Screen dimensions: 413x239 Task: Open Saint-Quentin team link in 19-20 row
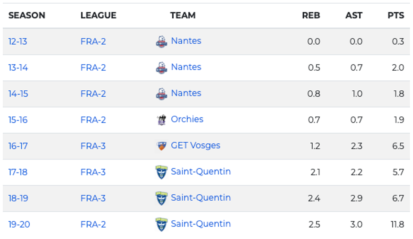click(201, 223)
